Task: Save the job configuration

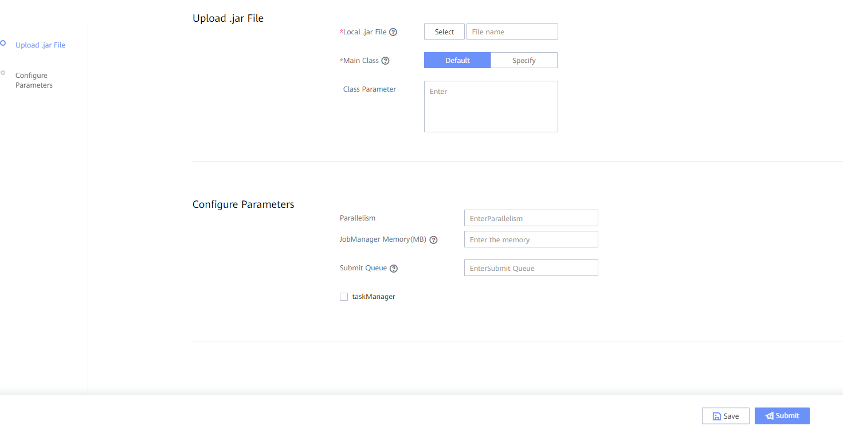Action: tap(726, 416)
